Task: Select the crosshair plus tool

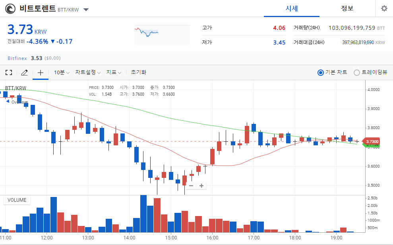Action: pos(41,73)
